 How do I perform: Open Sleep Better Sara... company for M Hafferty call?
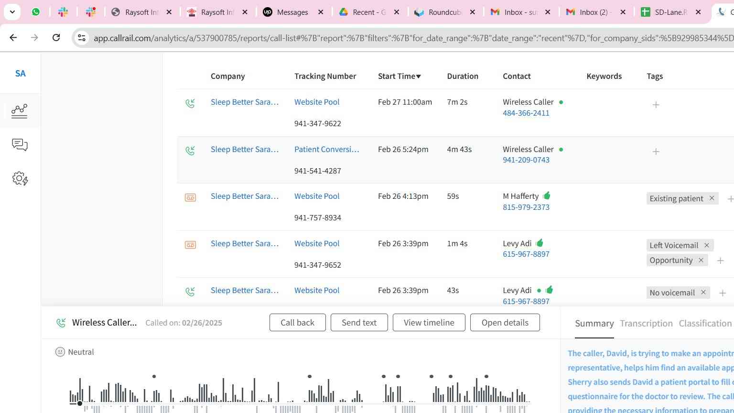pyautogui.click(x=244, y=196)
